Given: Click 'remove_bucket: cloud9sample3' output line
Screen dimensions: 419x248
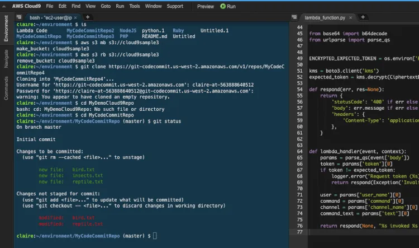Looking at the screenshot, I should click(x=55, y=61).
